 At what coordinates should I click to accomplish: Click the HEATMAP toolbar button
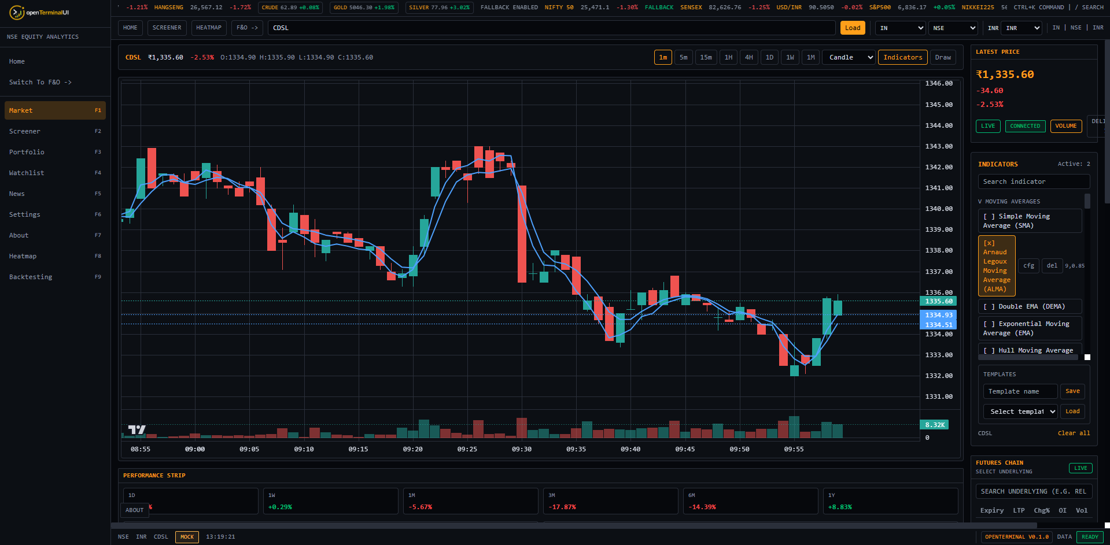point(209,28)
